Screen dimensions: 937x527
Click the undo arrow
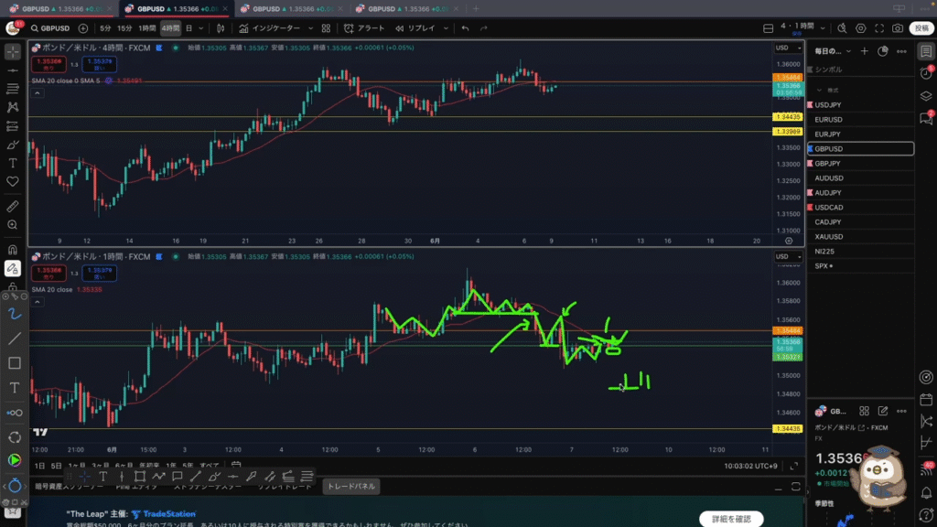pos(465,28)
